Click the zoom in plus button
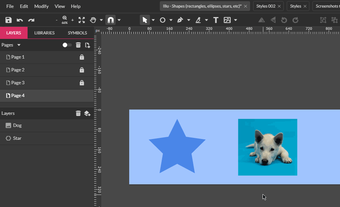340x207 pixels. pyautogui.click(x=73, y=20)
